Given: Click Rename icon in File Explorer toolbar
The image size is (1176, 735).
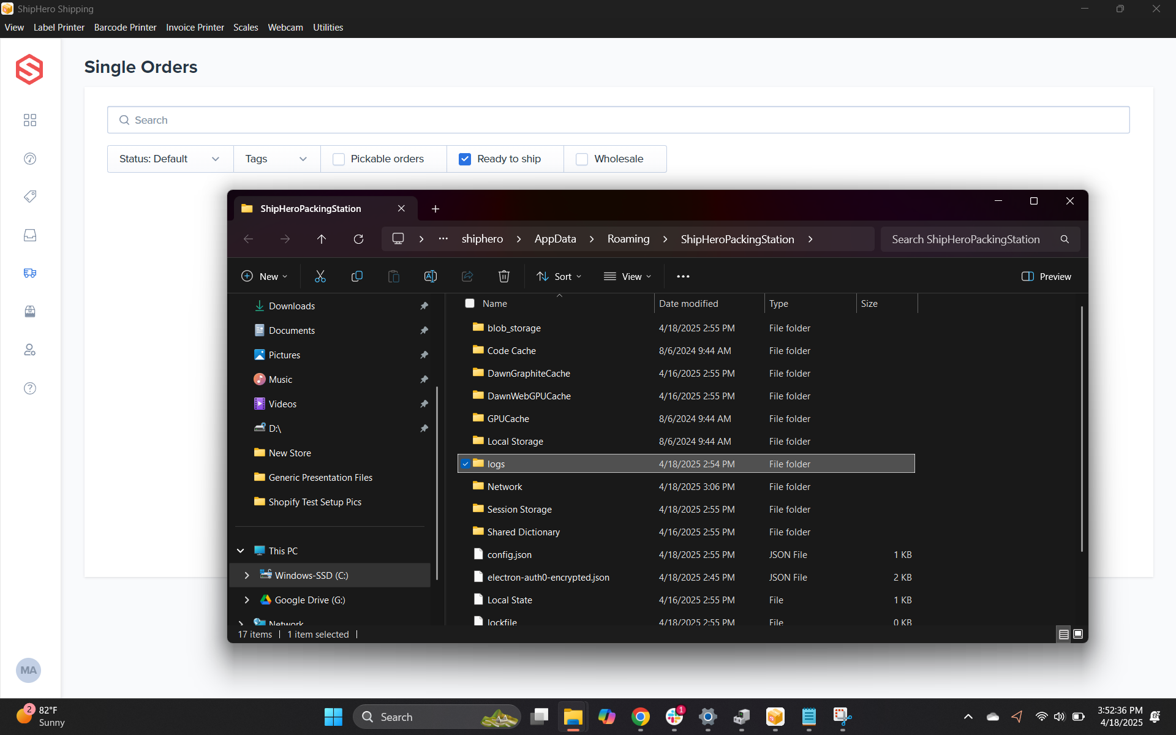Looking at the screenshot, I should pos(431,276).
